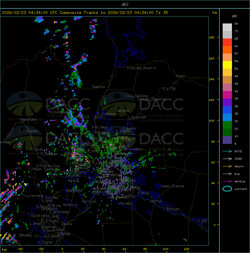
Task: Click the 'V_Flores' place label
Action: click(45, 242)
